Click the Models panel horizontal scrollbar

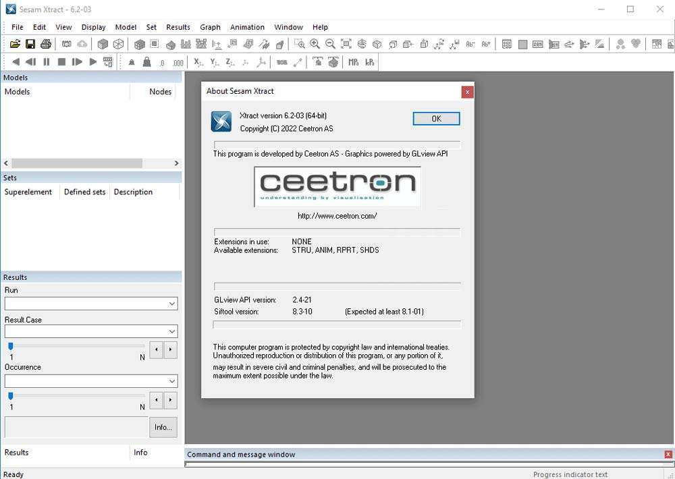click(77, 163)
